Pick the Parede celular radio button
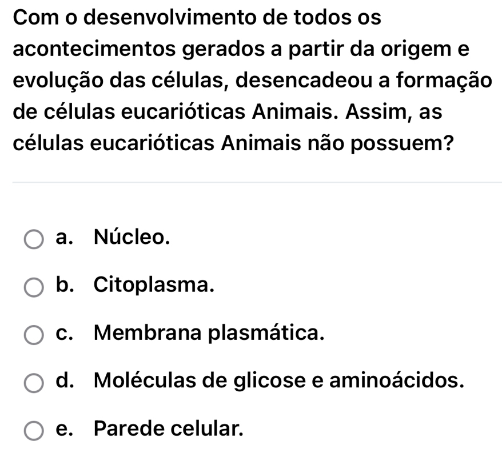Viewport: 502px width, 461px height. (x=34, y=430)
